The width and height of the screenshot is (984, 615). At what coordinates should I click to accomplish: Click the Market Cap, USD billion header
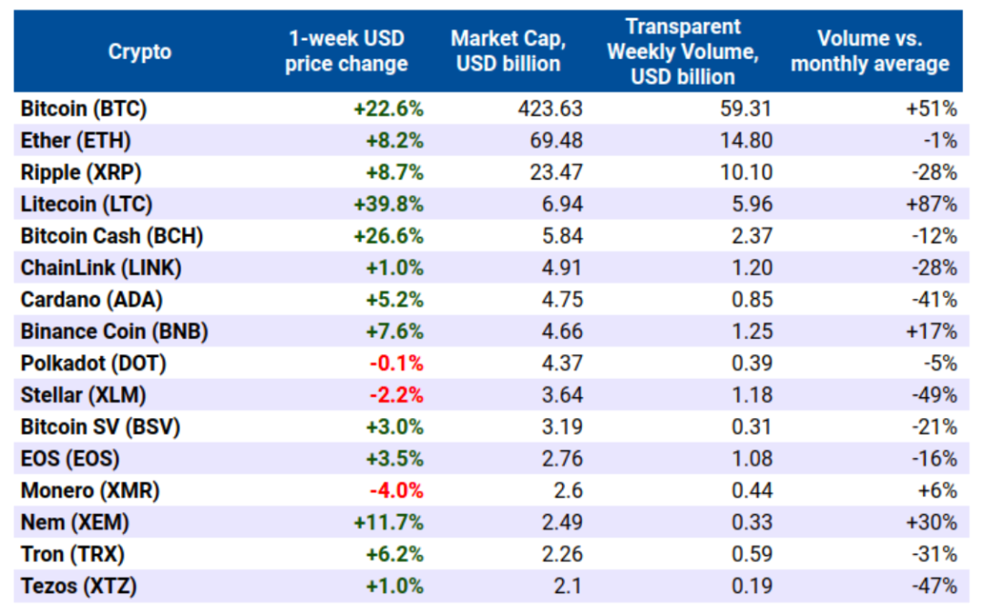508,51
